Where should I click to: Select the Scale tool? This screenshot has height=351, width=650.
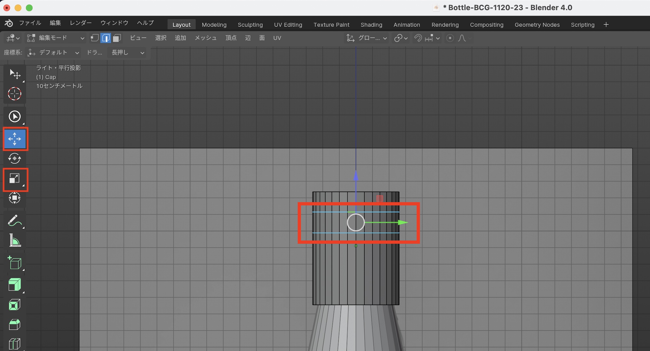tap(15, 178)
